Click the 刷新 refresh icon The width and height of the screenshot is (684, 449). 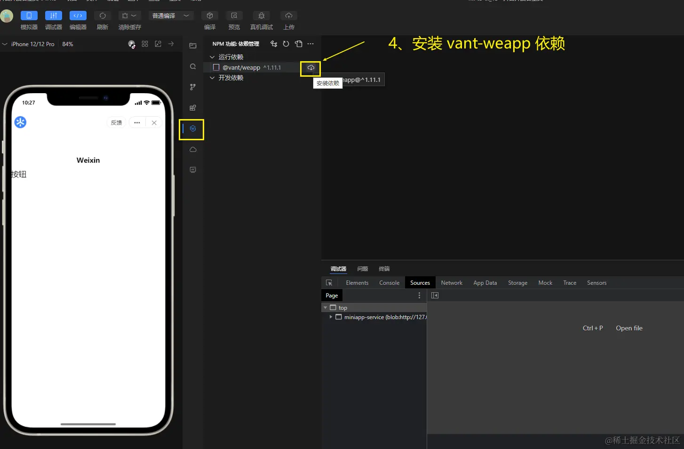[x=103, y=16]
